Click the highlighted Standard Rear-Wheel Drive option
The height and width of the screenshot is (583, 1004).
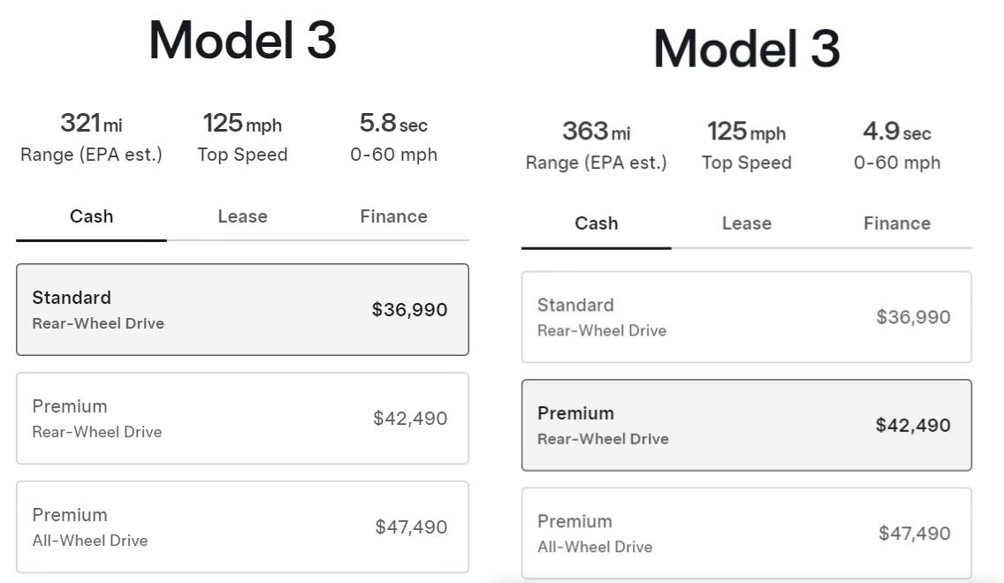[242, 310]
